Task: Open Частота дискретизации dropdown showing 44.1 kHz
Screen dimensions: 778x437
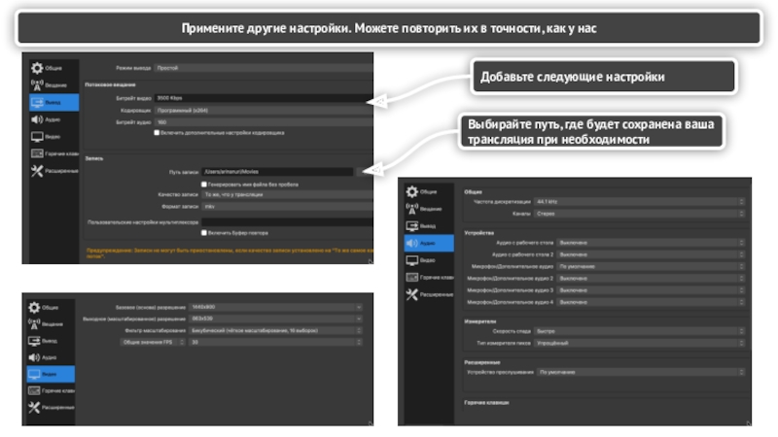Action: (x=640, y=202)
